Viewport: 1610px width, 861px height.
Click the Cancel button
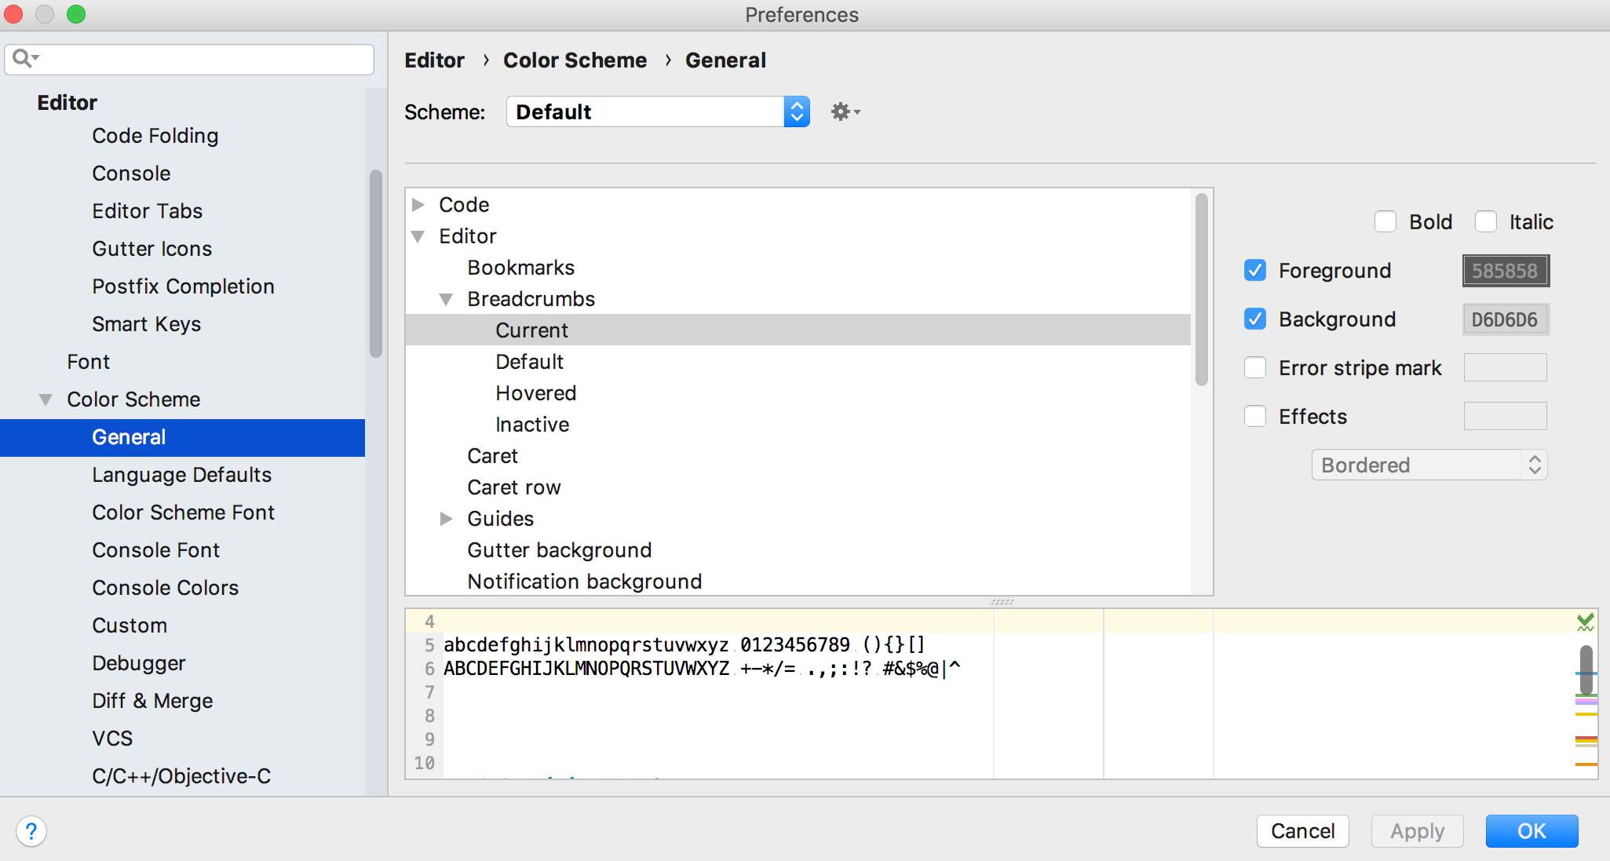click(1302, 831)
